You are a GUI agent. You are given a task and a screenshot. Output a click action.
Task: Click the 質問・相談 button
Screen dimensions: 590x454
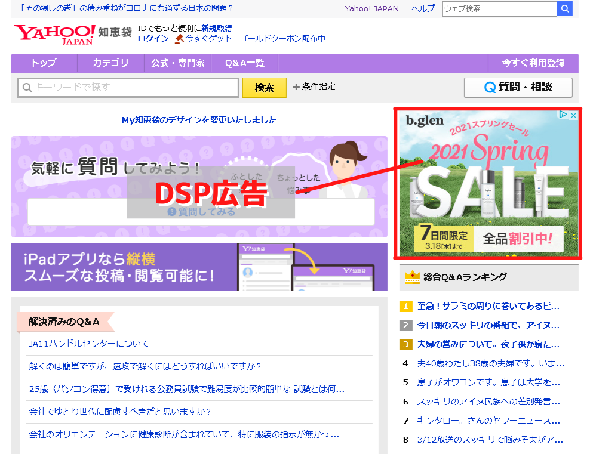[518, 87]
